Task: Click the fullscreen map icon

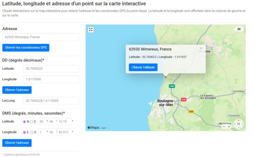Action: (91, 29)
